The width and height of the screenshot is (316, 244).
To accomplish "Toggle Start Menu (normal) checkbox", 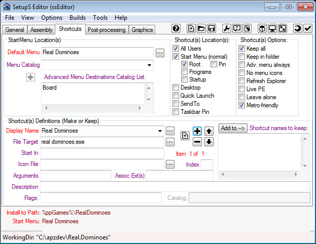I will (x=175, y=57).
